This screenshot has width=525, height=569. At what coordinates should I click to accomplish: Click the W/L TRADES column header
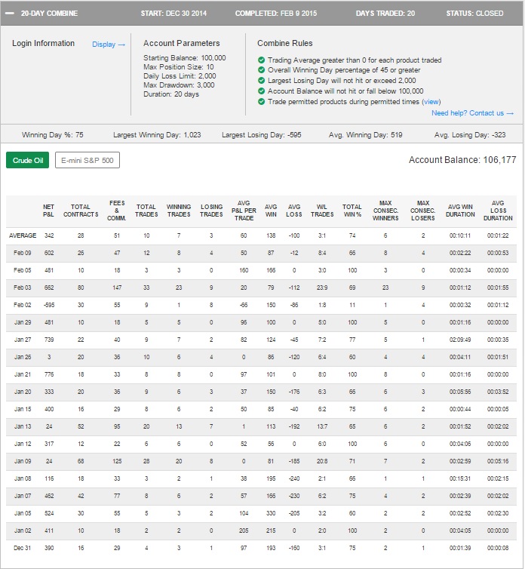point(322,211)
